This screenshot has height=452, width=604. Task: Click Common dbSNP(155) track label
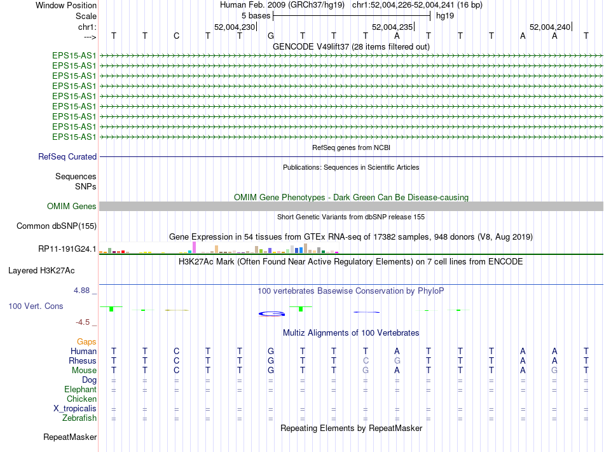[x=57, y=226]
